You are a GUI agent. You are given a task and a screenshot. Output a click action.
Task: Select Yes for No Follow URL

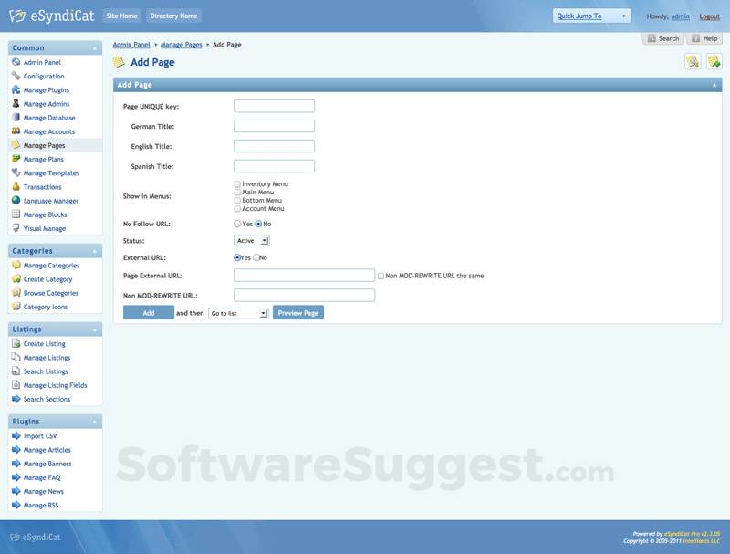click(237, 224)
